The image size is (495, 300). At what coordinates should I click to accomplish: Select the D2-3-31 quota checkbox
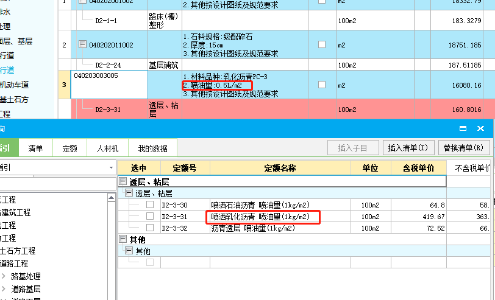pos(150,216)
